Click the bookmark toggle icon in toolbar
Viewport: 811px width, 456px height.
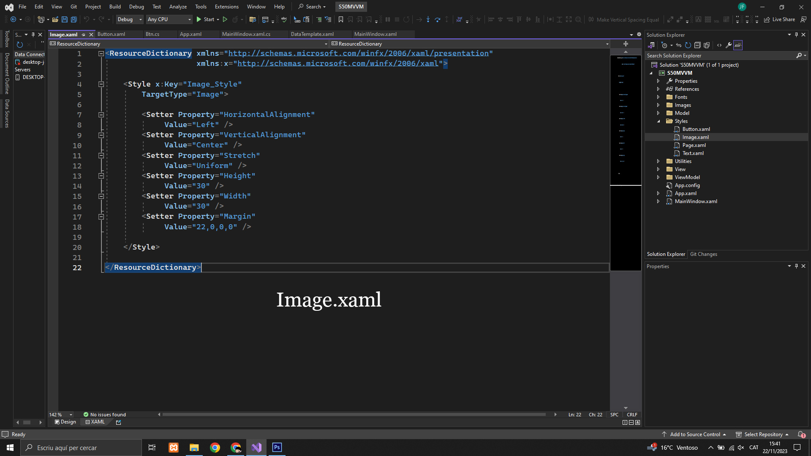click(340, 19)
